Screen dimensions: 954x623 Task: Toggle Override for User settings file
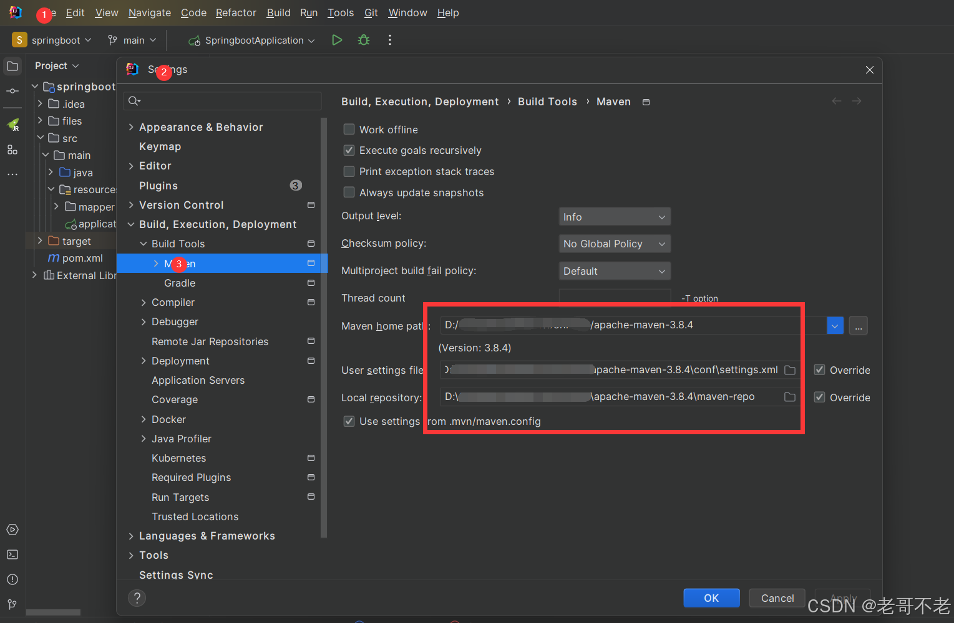click(820, 370)
